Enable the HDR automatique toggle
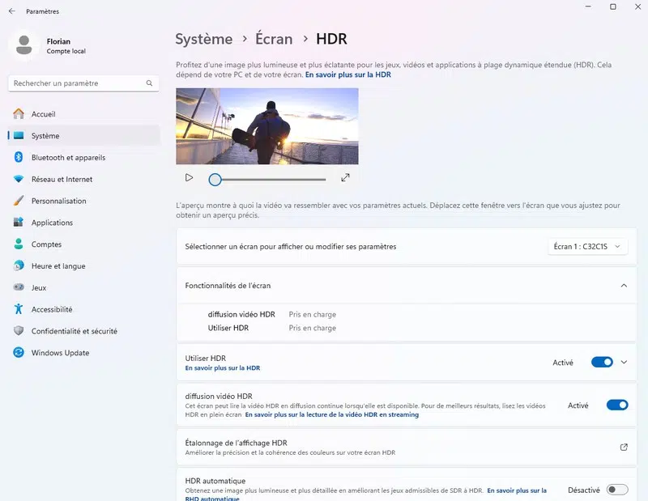648x501 pixels. [616, 490]
